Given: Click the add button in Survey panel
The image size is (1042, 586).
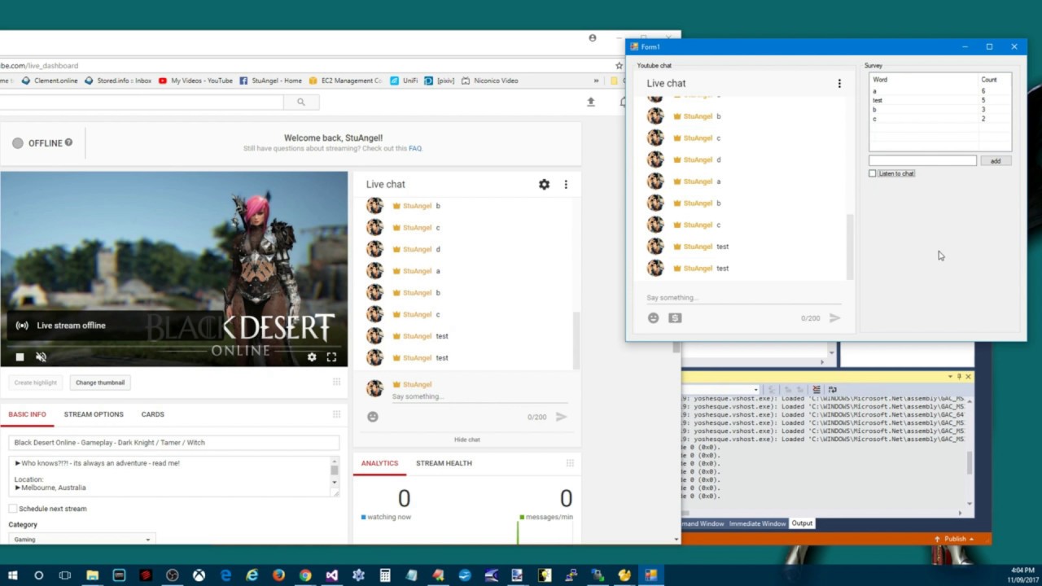Looking at the screenshot, I should tap(996, 161).
